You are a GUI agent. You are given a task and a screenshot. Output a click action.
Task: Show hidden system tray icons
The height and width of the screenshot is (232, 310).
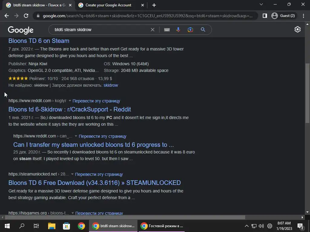click(x=246, y=226)
